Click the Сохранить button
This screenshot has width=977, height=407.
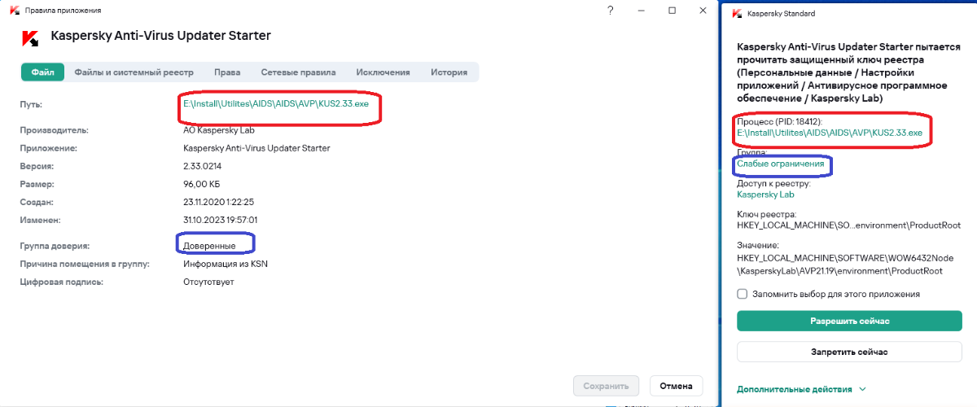click(x=606, y=386)
